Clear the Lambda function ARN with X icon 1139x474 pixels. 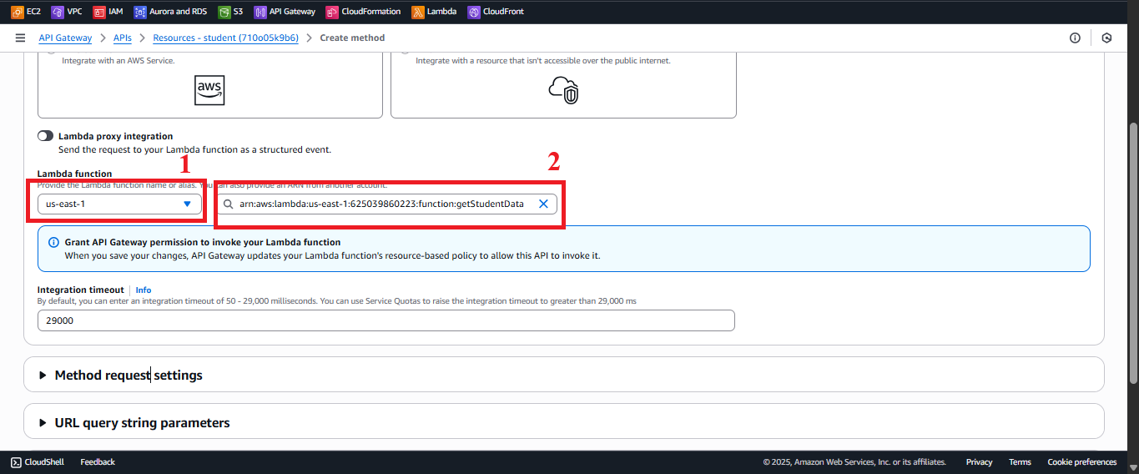[542, 204]
